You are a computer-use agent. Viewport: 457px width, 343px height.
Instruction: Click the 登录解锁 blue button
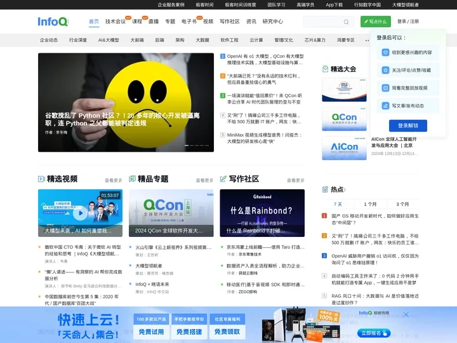[x=408, y=126]
